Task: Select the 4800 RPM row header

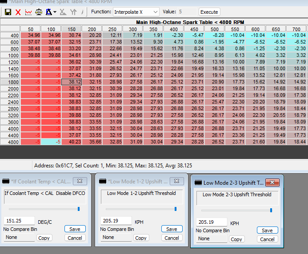Action: pos(10,142)
